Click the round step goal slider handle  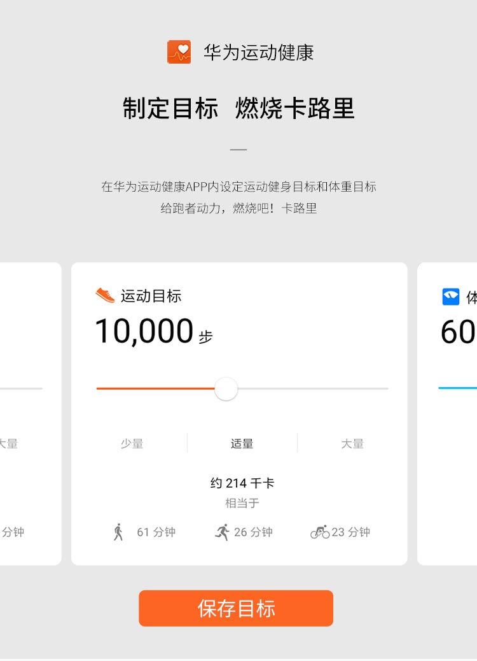click(226, 388)
